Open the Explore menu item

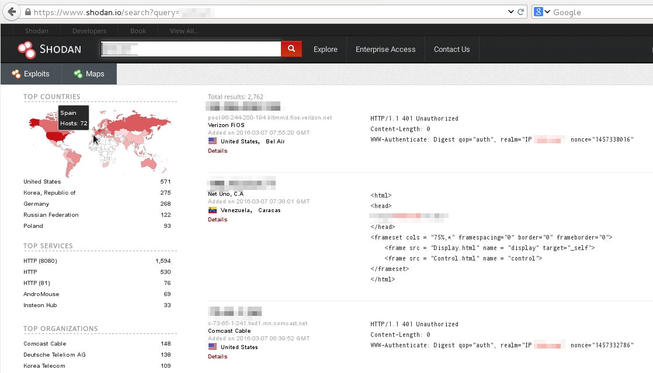coord(325,50)
